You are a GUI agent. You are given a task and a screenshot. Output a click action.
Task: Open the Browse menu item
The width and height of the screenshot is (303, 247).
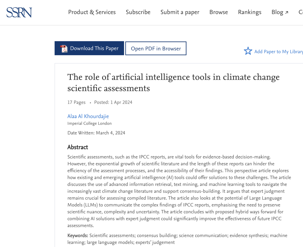click(219, 12)
